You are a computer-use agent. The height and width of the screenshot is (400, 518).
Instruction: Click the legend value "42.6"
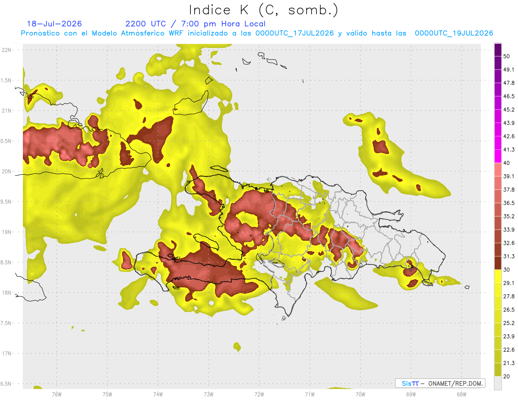(509, 136)
